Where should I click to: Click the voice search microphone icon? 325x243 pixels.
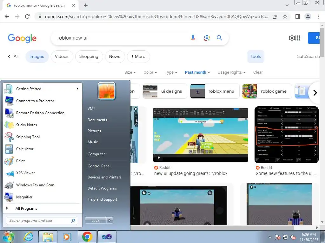[193, 38]
